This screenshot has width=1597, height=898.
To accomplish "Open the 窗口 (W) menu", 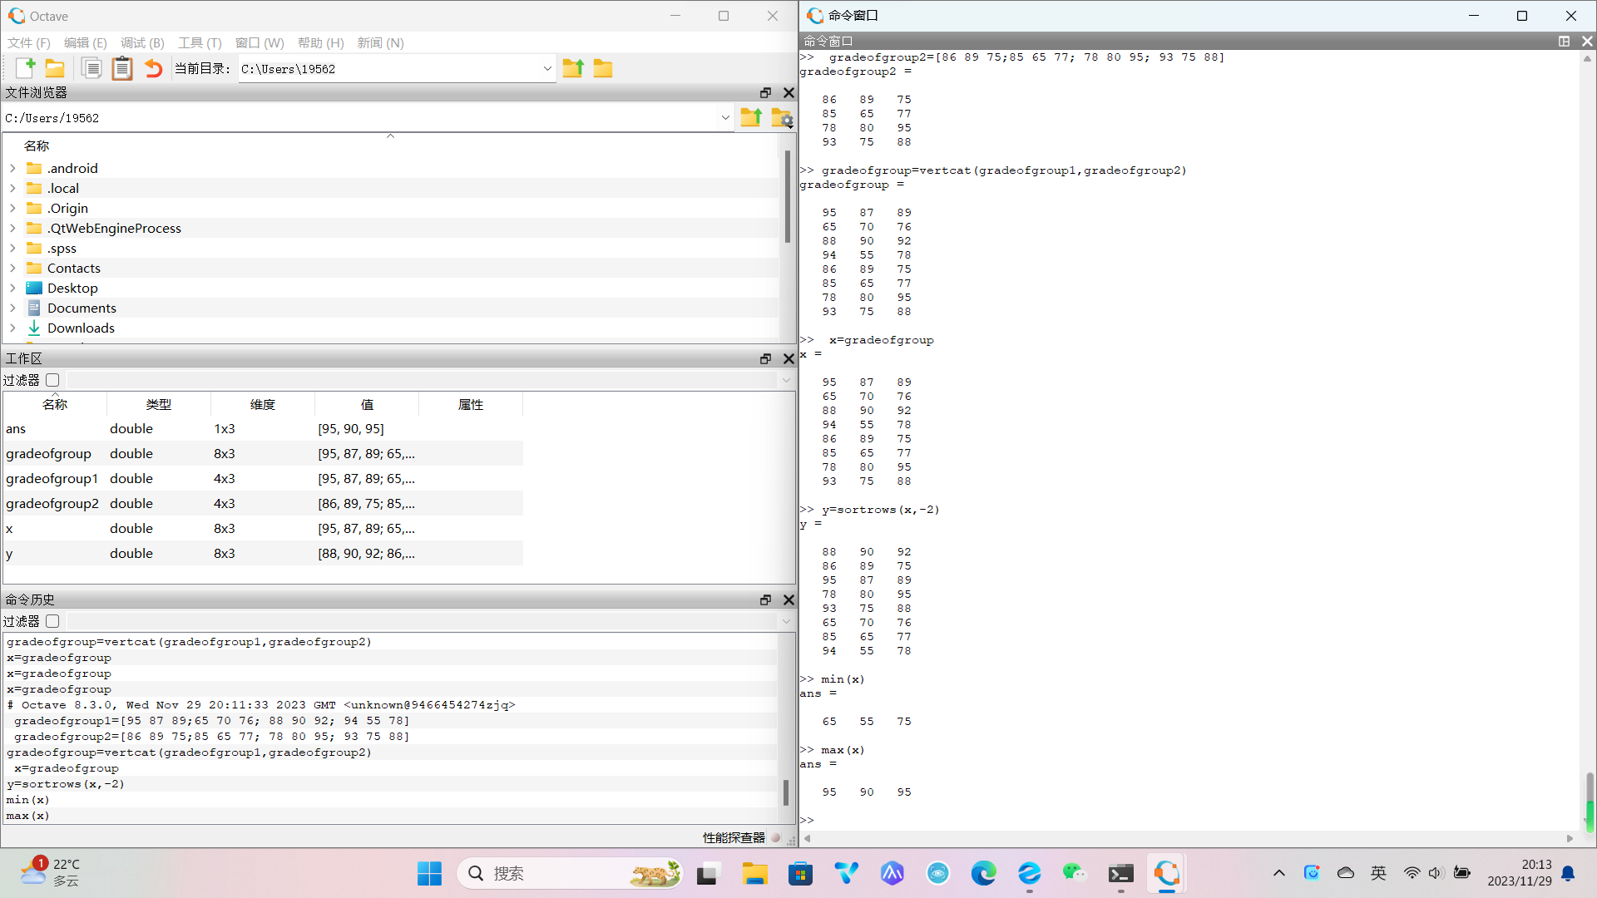I will tap(260, 42).
